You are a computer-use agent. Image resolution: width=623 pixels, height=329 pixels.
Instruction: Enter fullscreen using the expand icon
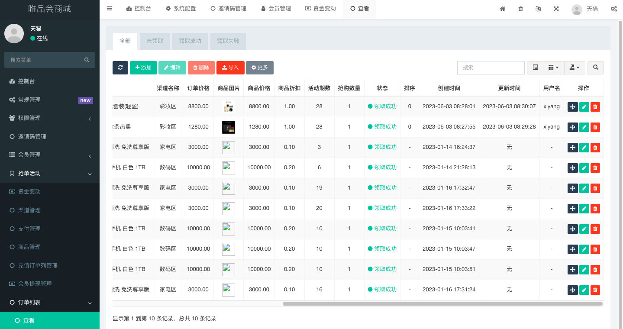tap(556, 9)
